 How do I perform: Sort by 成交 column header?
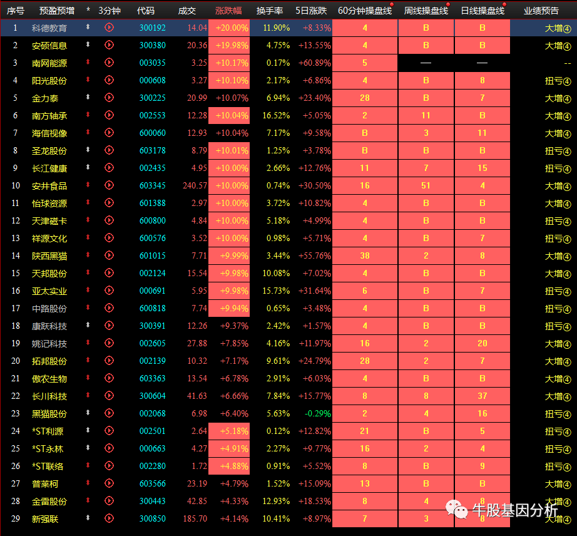(x=187, y=11)
